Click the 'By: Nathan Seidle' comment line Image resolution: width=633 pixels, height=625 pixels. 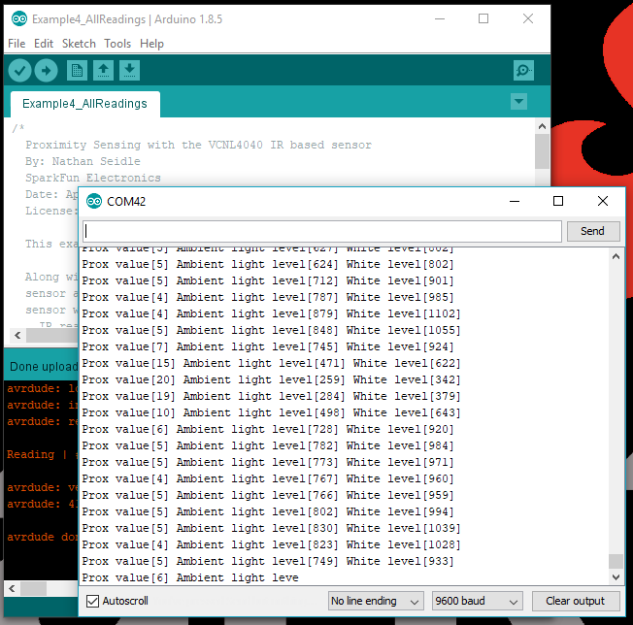83,161
